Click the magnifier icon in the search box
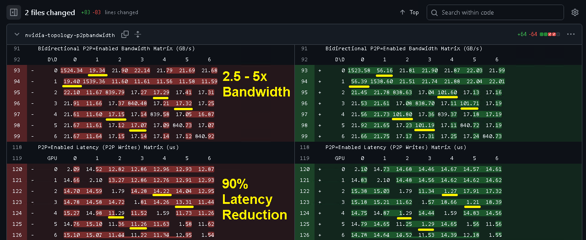This screenshot has width=586, height=240. point(434,12)
